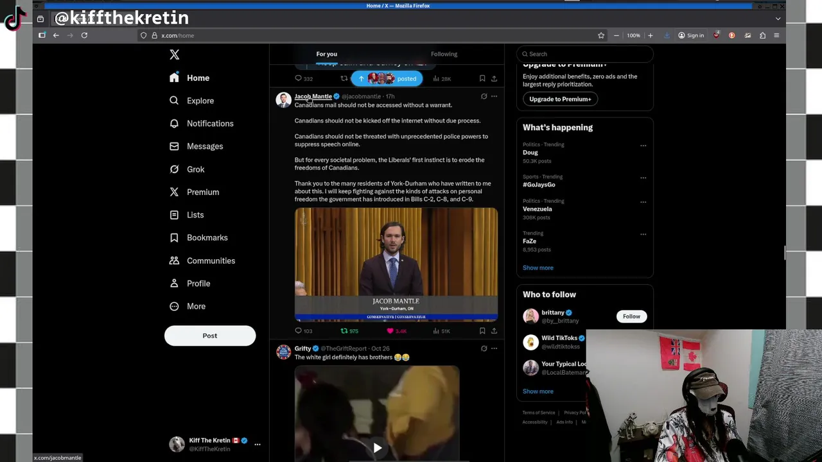Bookmark this page with star icon
The image size is (822, 462).
(x=601, y=35)
